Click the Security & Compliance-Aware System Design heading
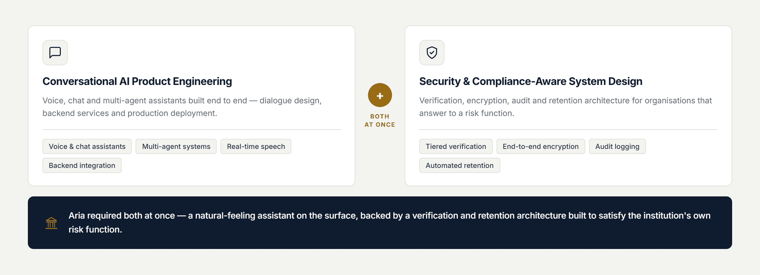 531,81
